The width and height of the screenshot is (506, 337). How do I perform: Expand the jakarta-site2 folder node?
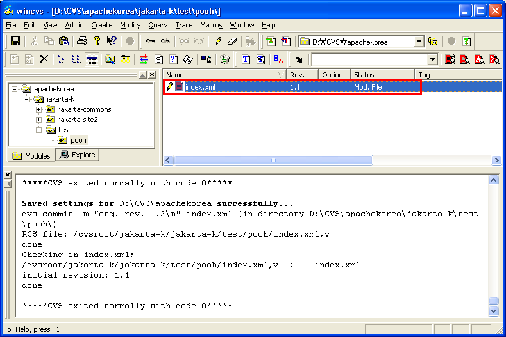[x=38, y=120]
